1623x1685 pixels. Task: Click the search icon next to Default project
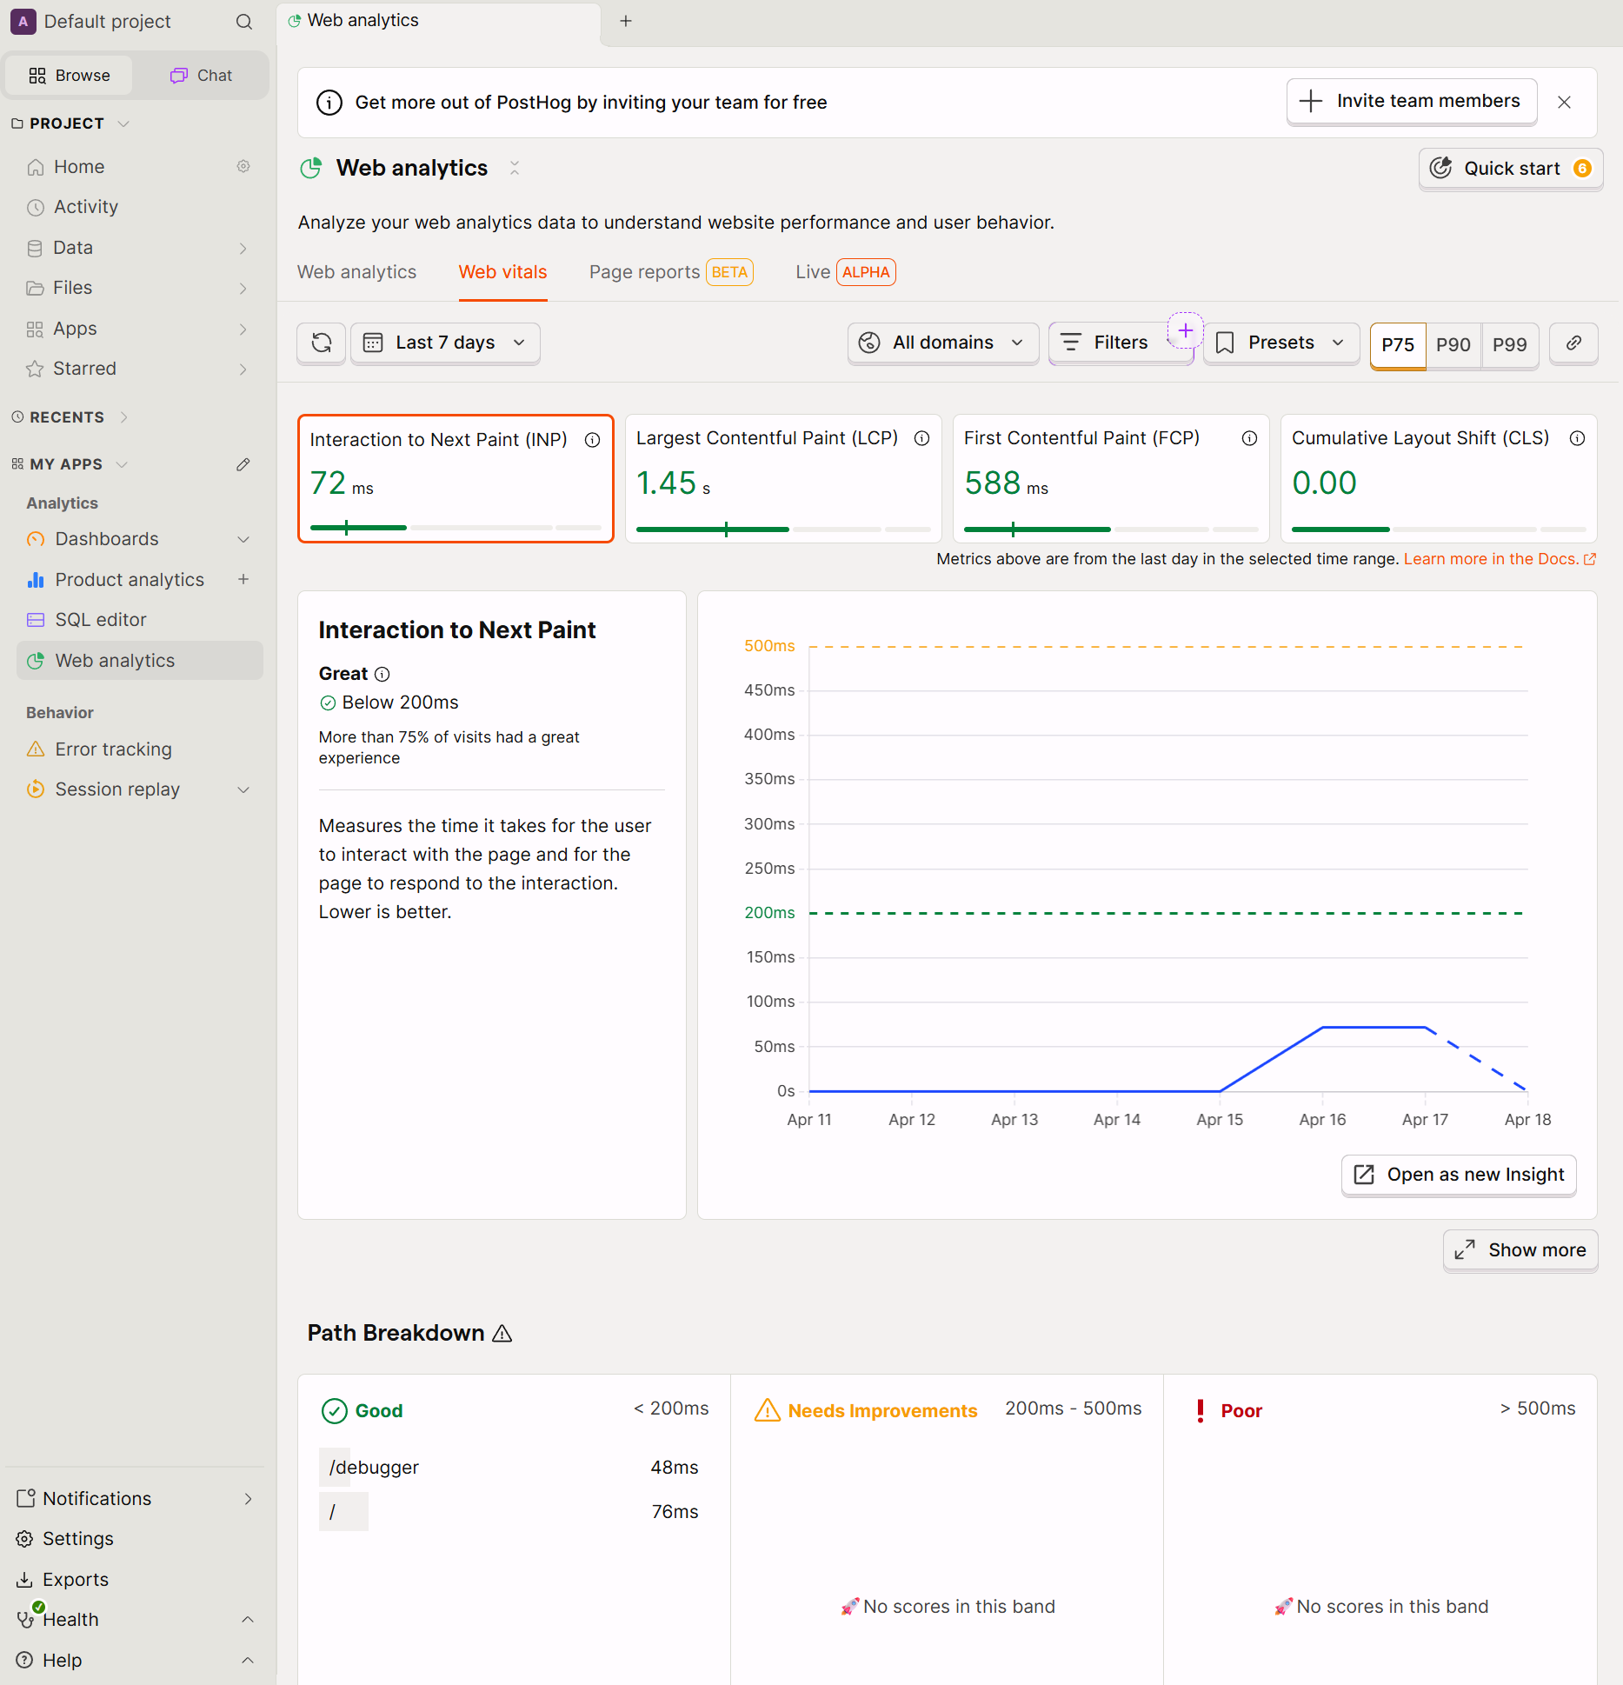[244, 21]
